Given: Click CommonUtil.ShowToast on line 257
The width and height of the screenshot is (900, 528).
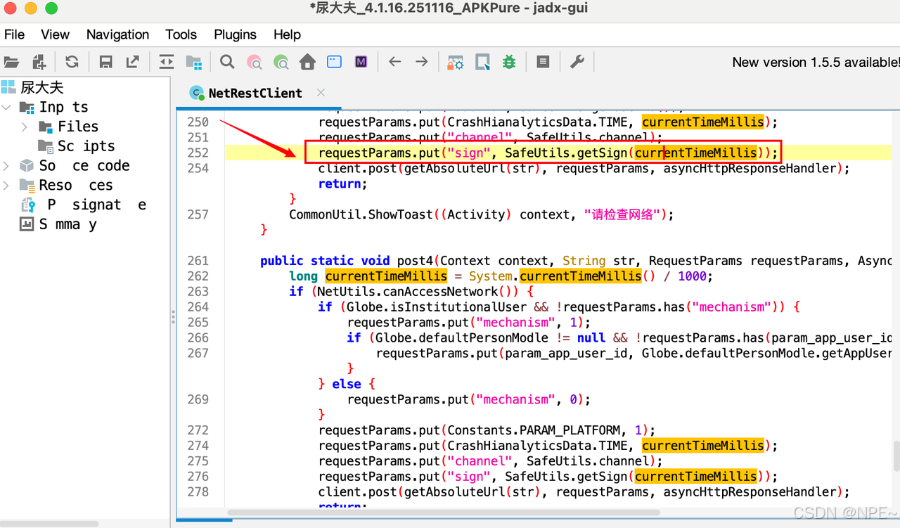Looking at the screenshot, I should [361, 214].
